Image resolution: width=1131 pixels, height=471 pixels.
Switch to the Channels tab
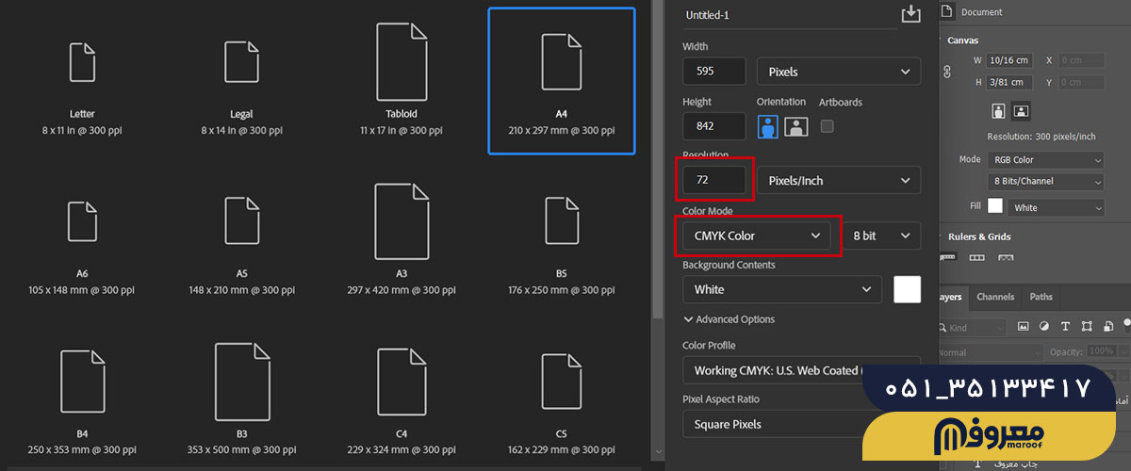[995, 297]
